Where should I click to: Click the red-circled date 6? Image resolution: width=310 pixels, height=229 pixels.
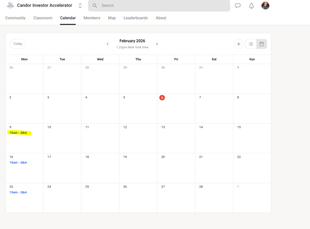click(162, 97)
